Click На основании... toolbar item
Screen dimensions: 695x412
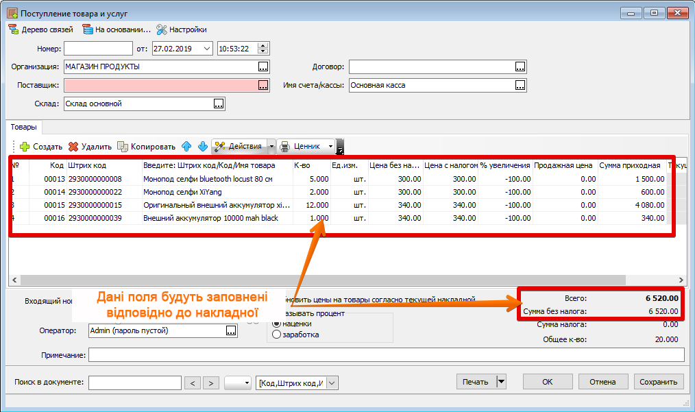[x=117, y=29]
